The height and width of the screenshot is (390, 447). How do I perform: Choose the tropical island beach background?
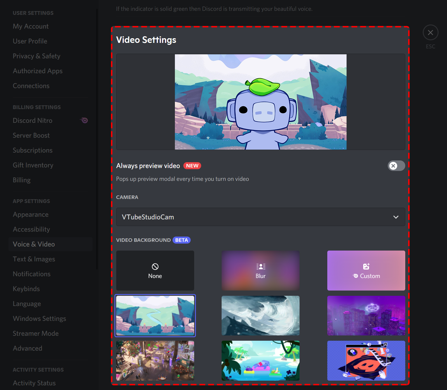(x=260, y=361)
